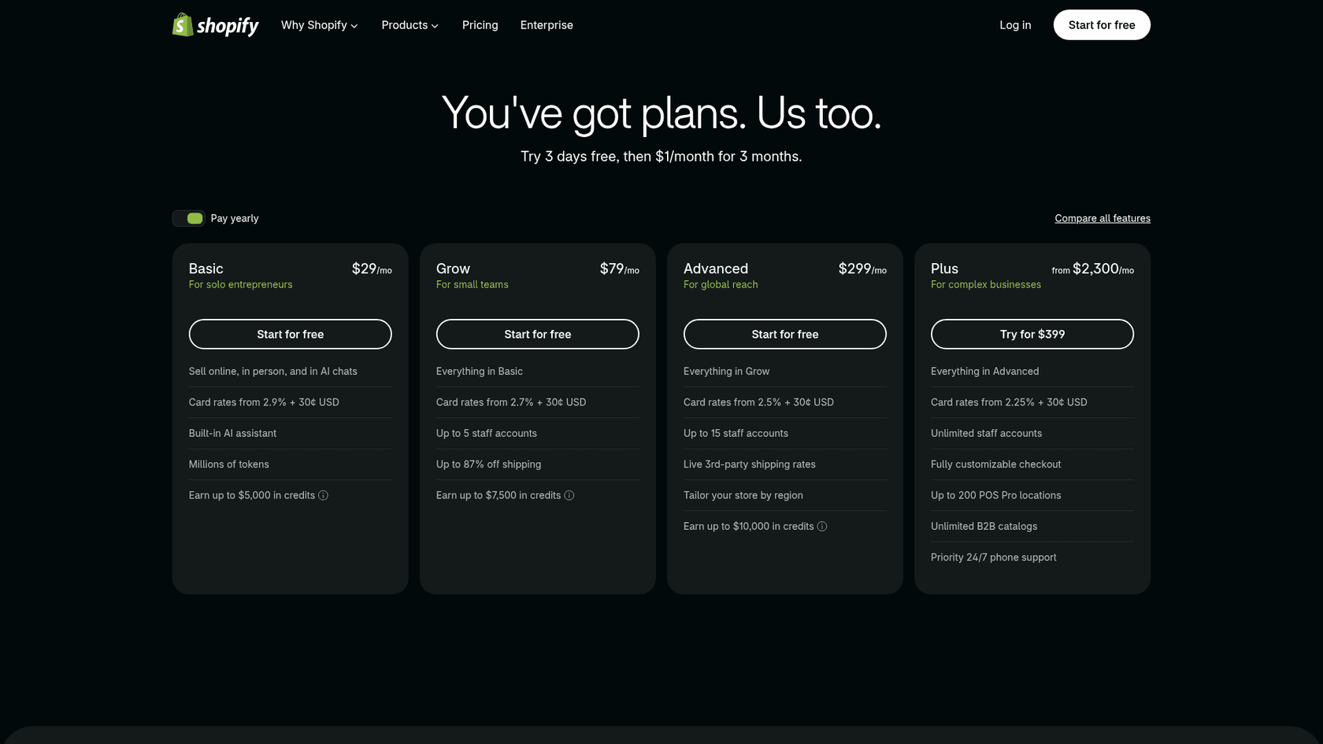Click the $299/mo price
This screenshot has height=744, width=1323.
(862, 268)
